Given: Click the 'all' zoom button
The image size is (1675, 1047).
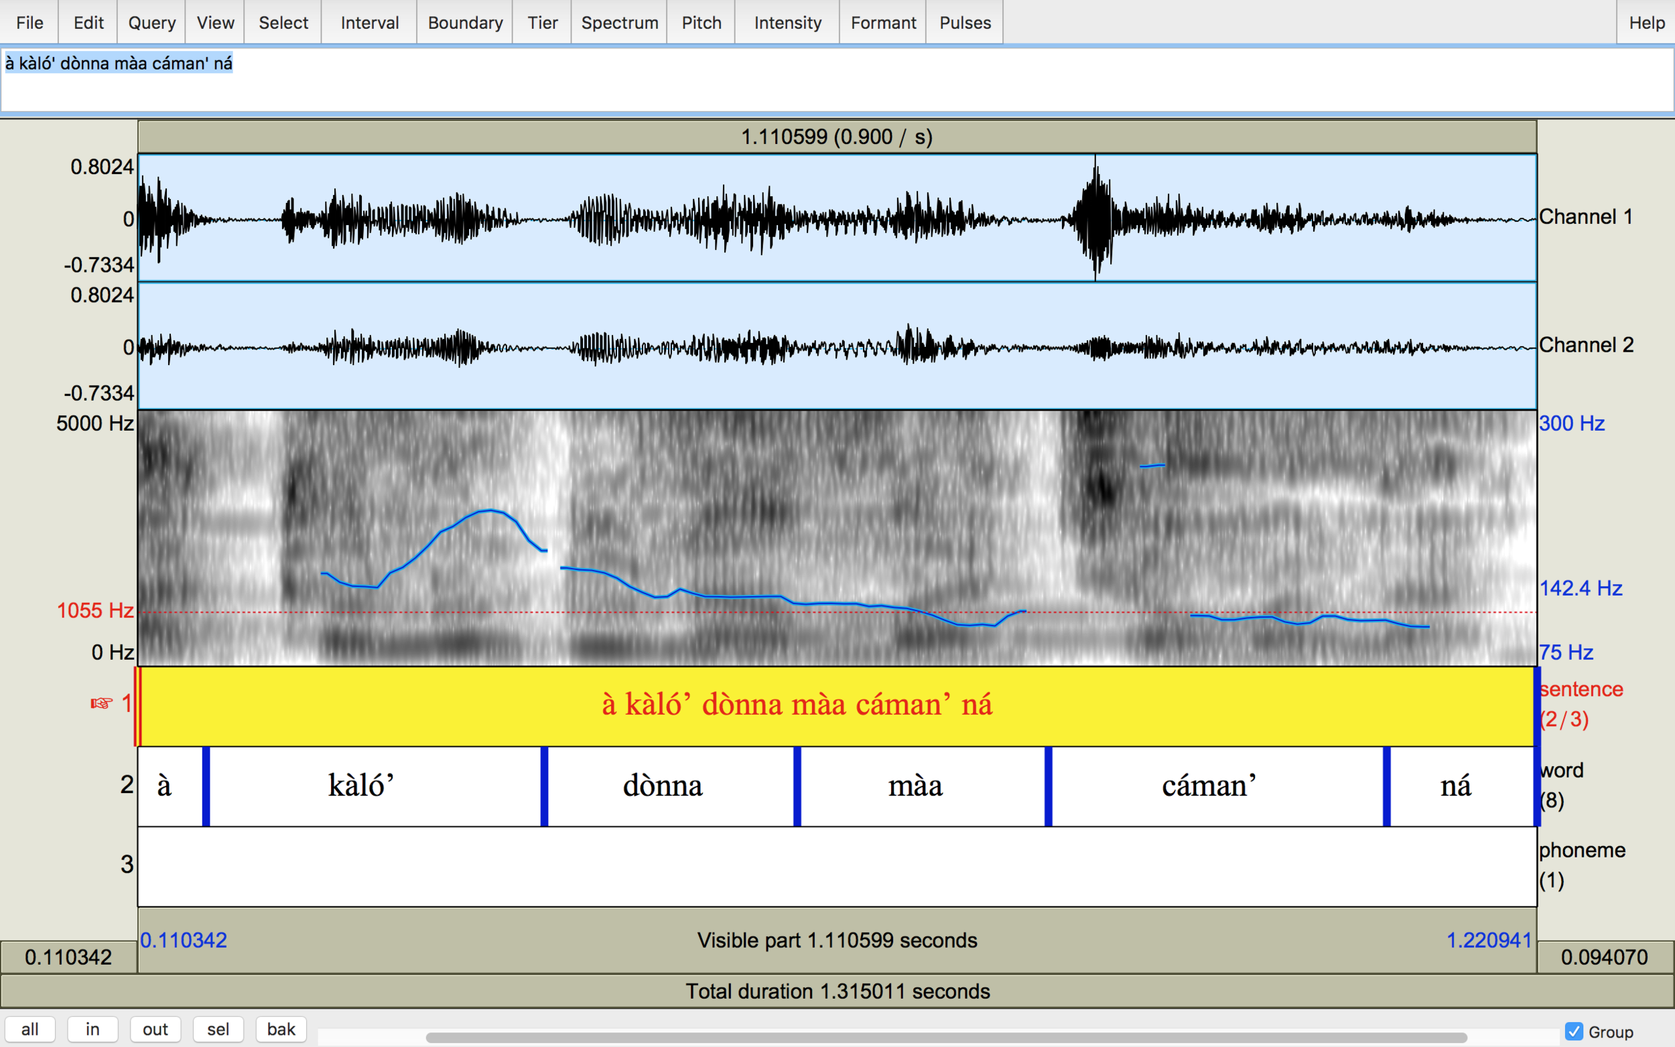Looking at the screenshot, I should click(x=29, y=1029).
